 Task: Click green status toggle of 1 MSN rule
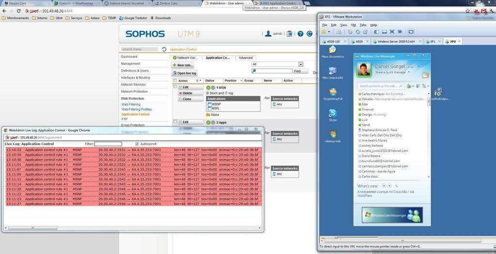(208, 88)
